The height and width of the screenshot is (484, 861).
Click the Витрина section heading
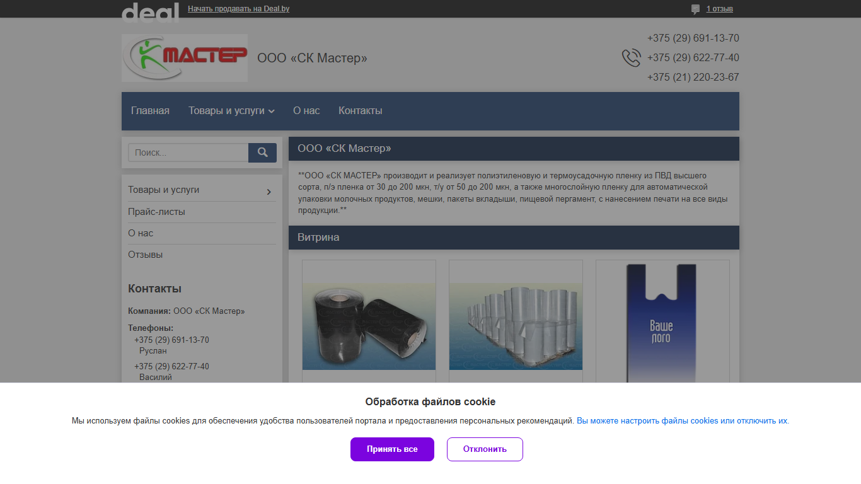(x=318, y=238)
